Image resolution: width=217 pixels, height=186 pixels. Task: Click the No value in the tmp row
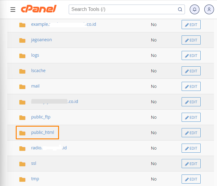tap(154, 179)
